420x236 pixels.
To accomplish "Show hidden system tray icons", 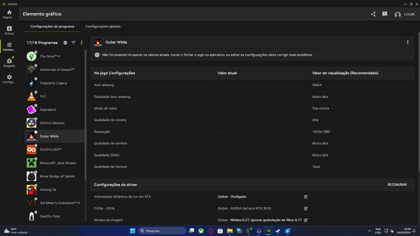I will click(x=370, y=231).
